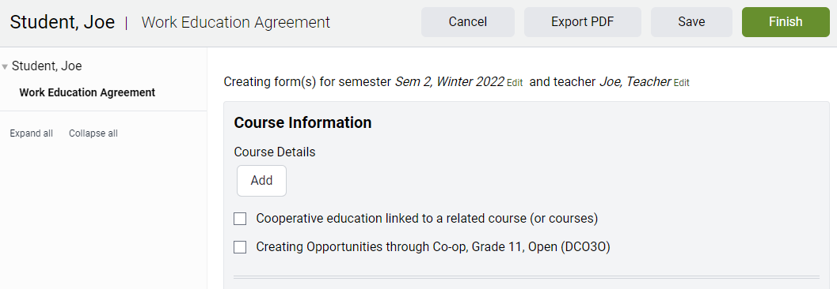The image size is (837, 289).
Task: Edit the semester selection
Action: pos(515,83)
